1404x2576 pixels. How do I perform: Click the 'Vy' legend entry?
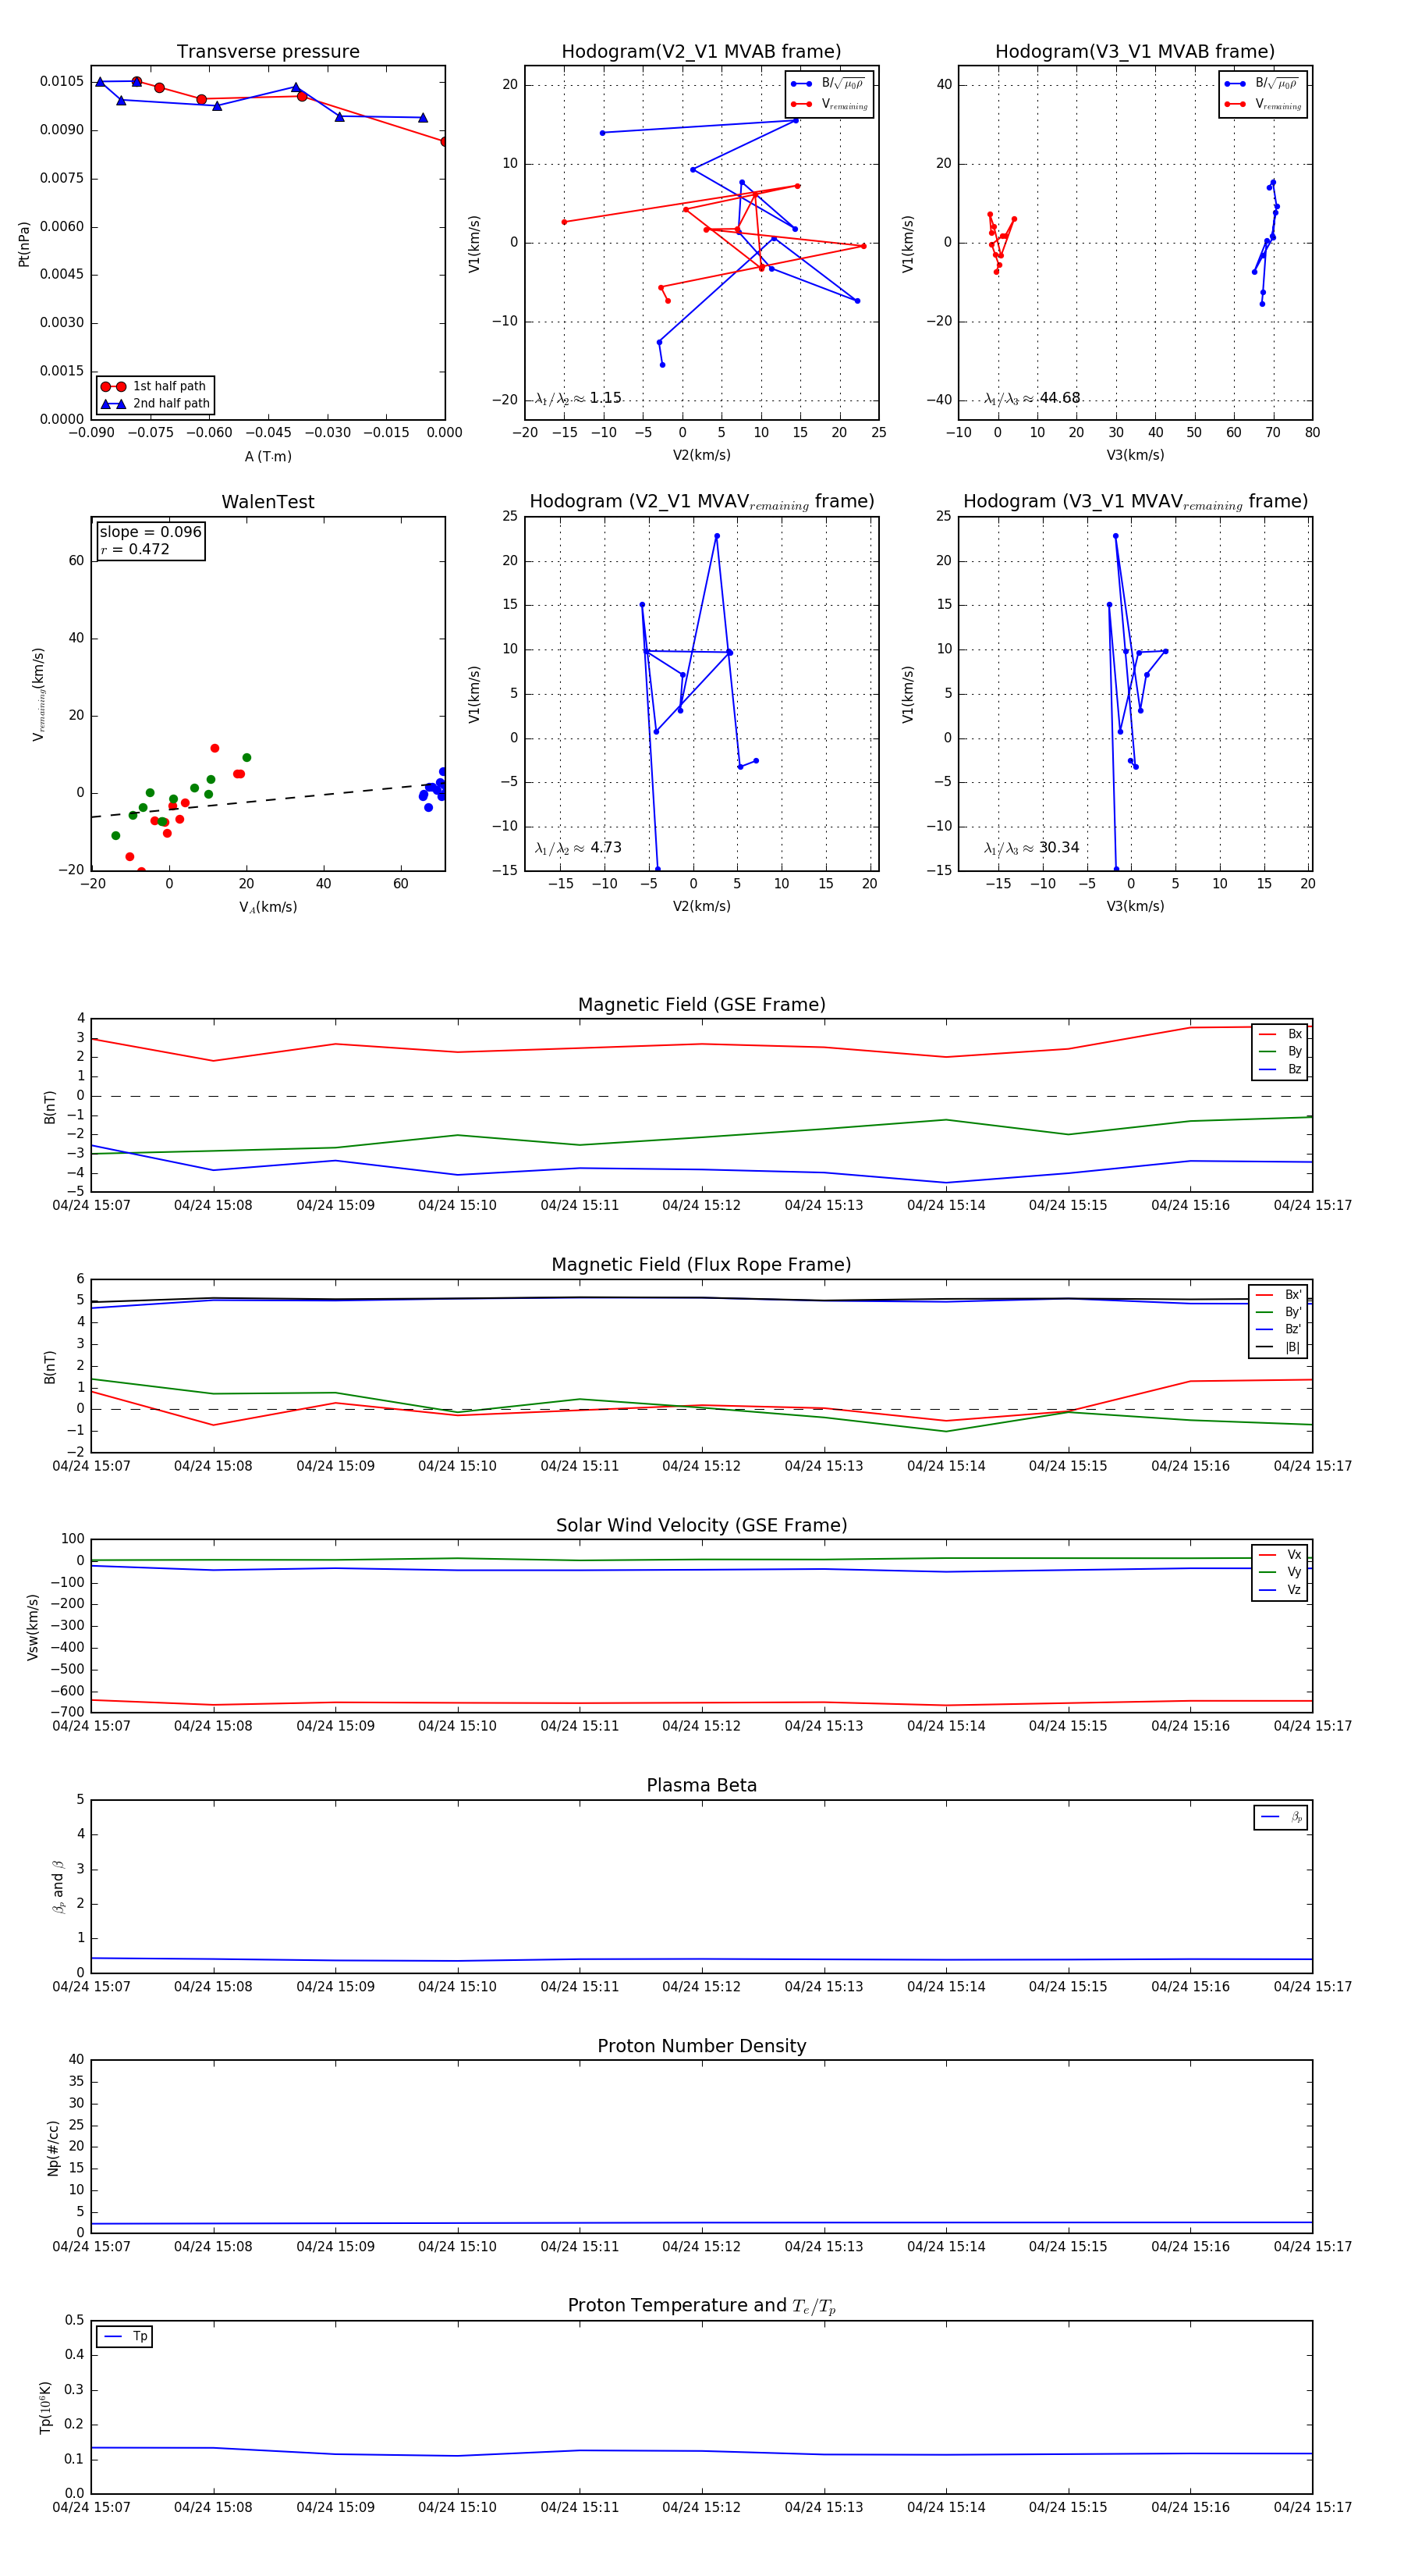click(1280, 1572)
